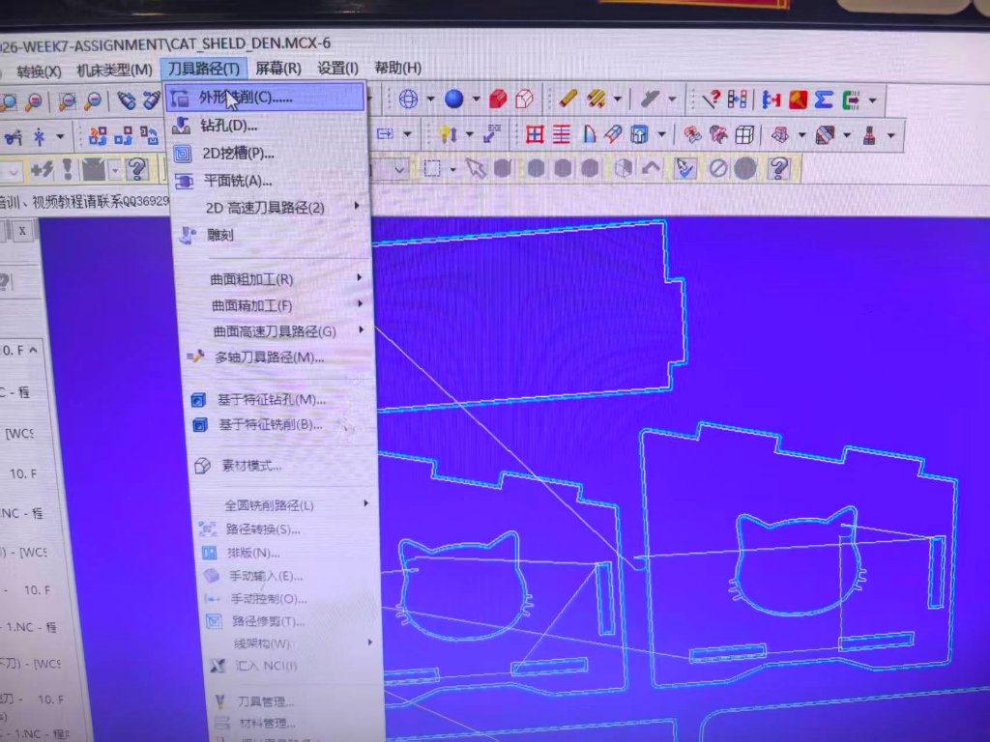Click the blue arch surface icon

pyautogui.click(x=589, y=133)
